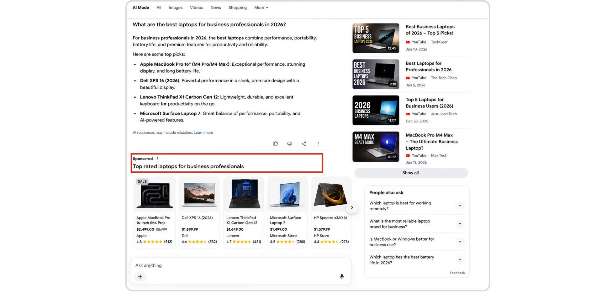The width and height of the screenshot is (591, 292).
Task: Switch to the Shopping tab
Action: (x=237, y=8)
